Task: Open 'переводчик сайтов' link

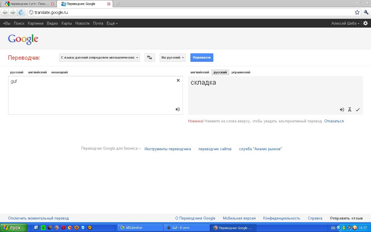Action: click(x=215, y=149)
